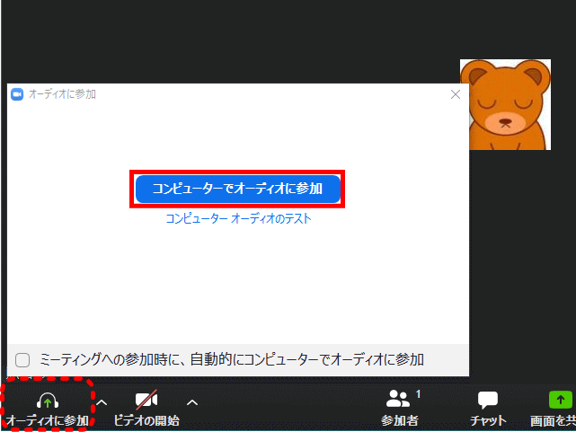This screenshot has width=576, height=432.
Task: Click the Start Video camera icon
Action: point(146,400)
